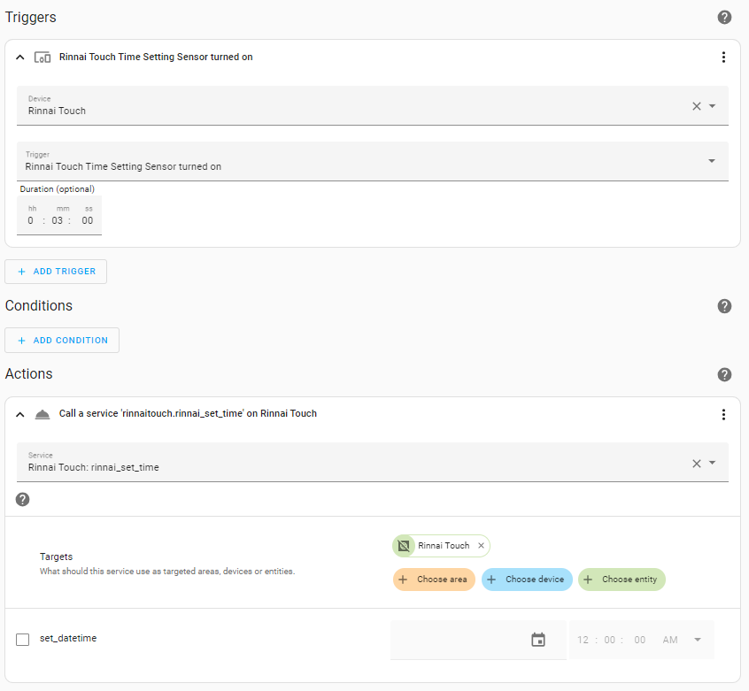749x691 pixels.
Task: Click the Add Condition button
Action: pyautogui.click(x=62, y=341)
